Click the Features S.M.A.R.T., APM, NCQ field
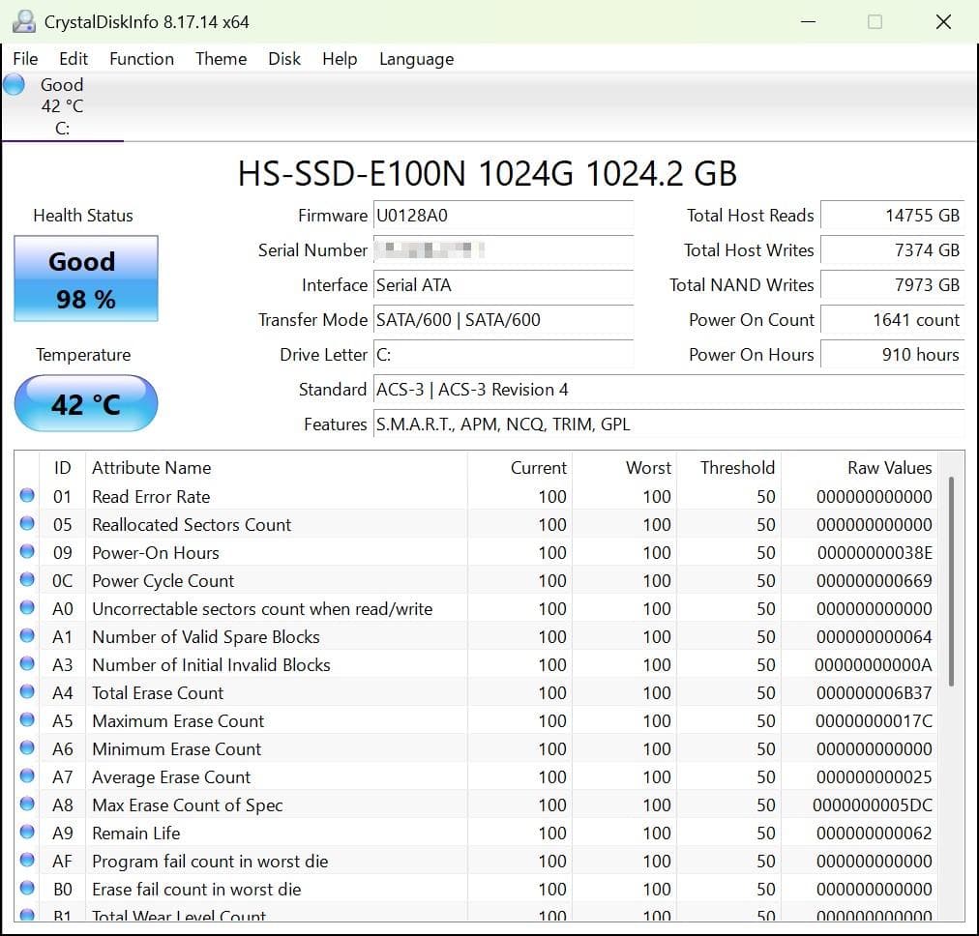 (668, 424)
